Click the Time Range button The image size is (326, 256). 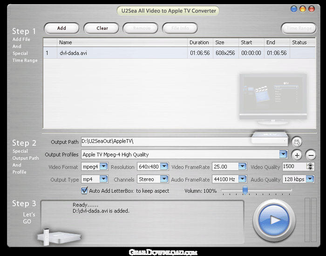299,28
